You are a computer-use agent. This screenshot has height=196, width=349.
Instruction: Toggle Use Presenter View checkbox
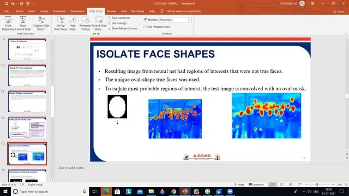pyautogui.click(x=145, y=27)
